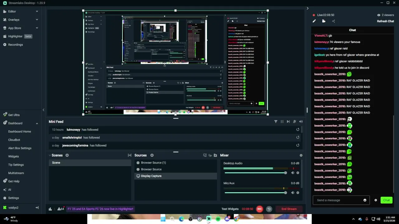Open Desktop Audio settings gear
Image resolution: width=399 pixels, height=224 pixels.
coord(298,173)
